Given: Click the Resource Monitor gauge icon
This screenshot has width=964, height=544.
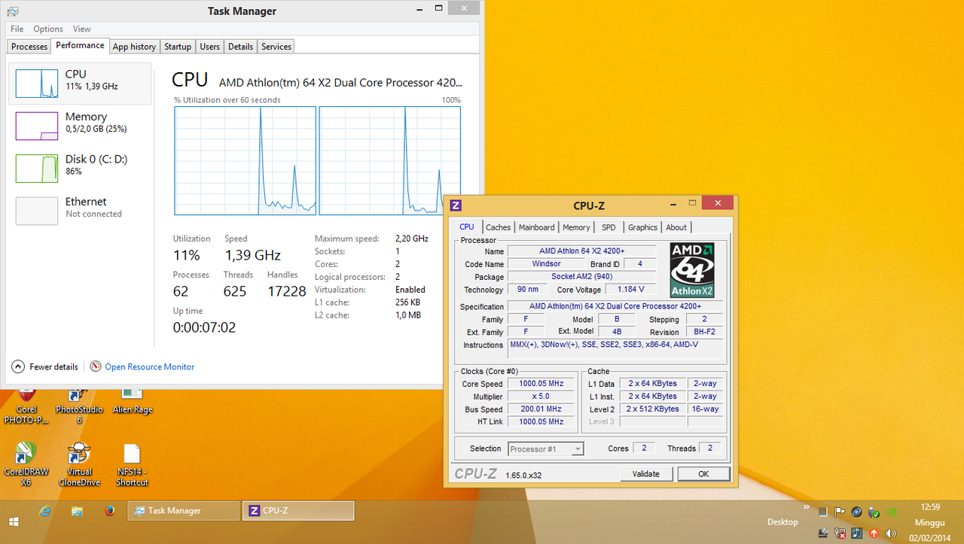Looking at the screenshot, I should point(96,366).
